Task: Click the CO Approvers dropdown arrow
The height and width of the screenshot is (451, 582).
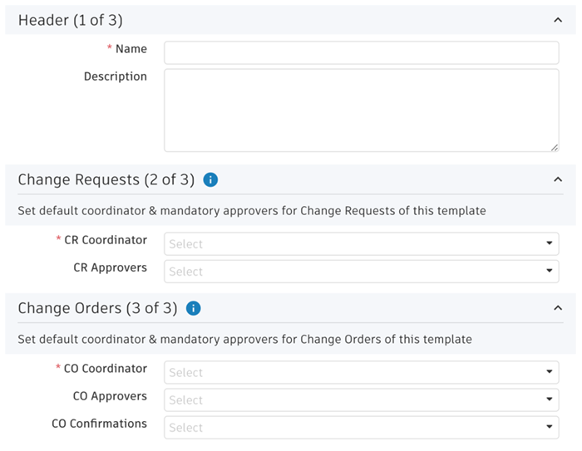Action: coord(550,400)
